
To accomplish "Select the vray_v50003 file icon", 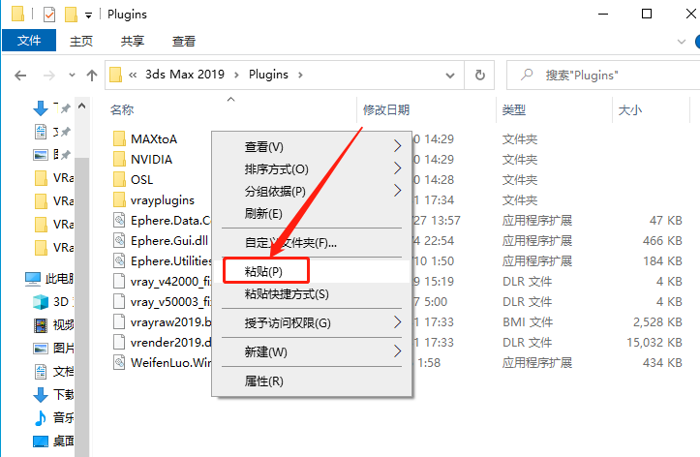I will pos(119,301).
